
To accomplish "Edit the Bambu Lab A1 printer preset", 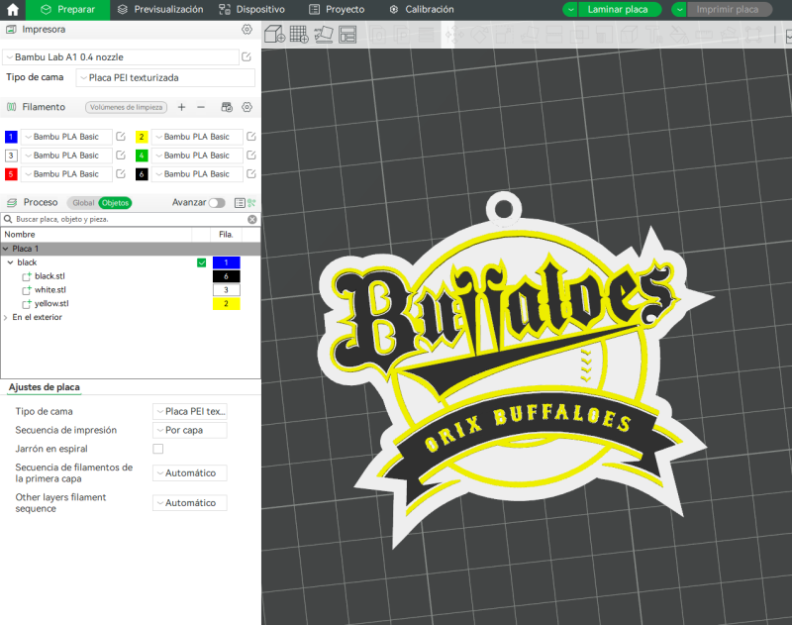I will 246,57.
